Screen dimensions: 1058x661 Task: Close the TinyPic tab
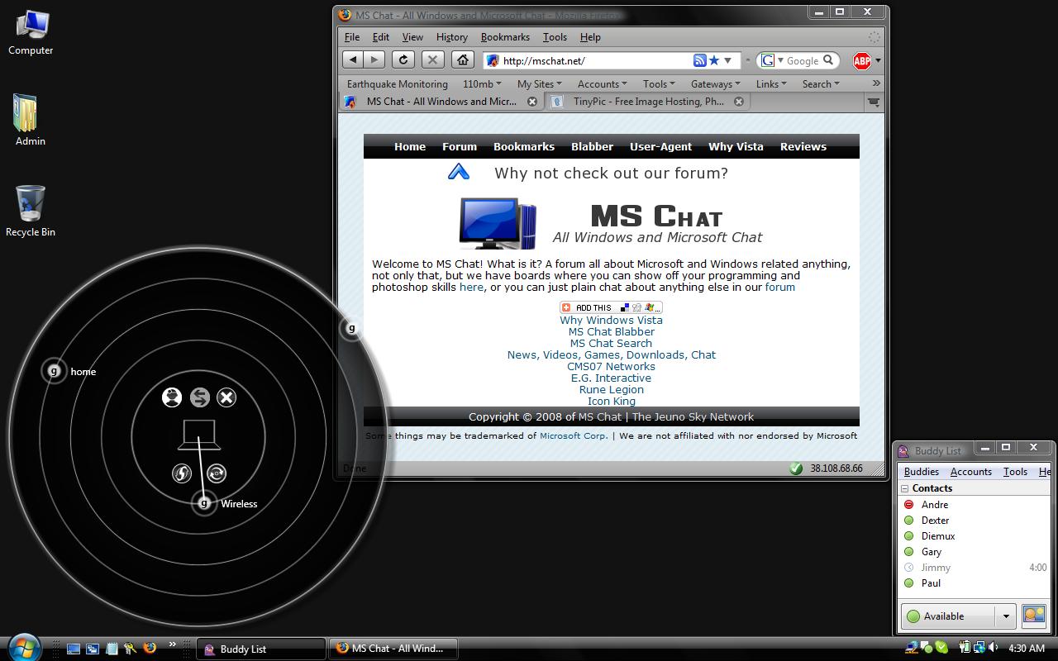[739, 102]
